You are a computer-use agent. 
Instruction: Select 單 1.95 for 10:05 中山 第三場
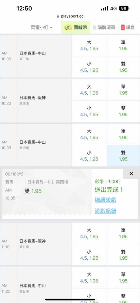[x=123, y=45]
